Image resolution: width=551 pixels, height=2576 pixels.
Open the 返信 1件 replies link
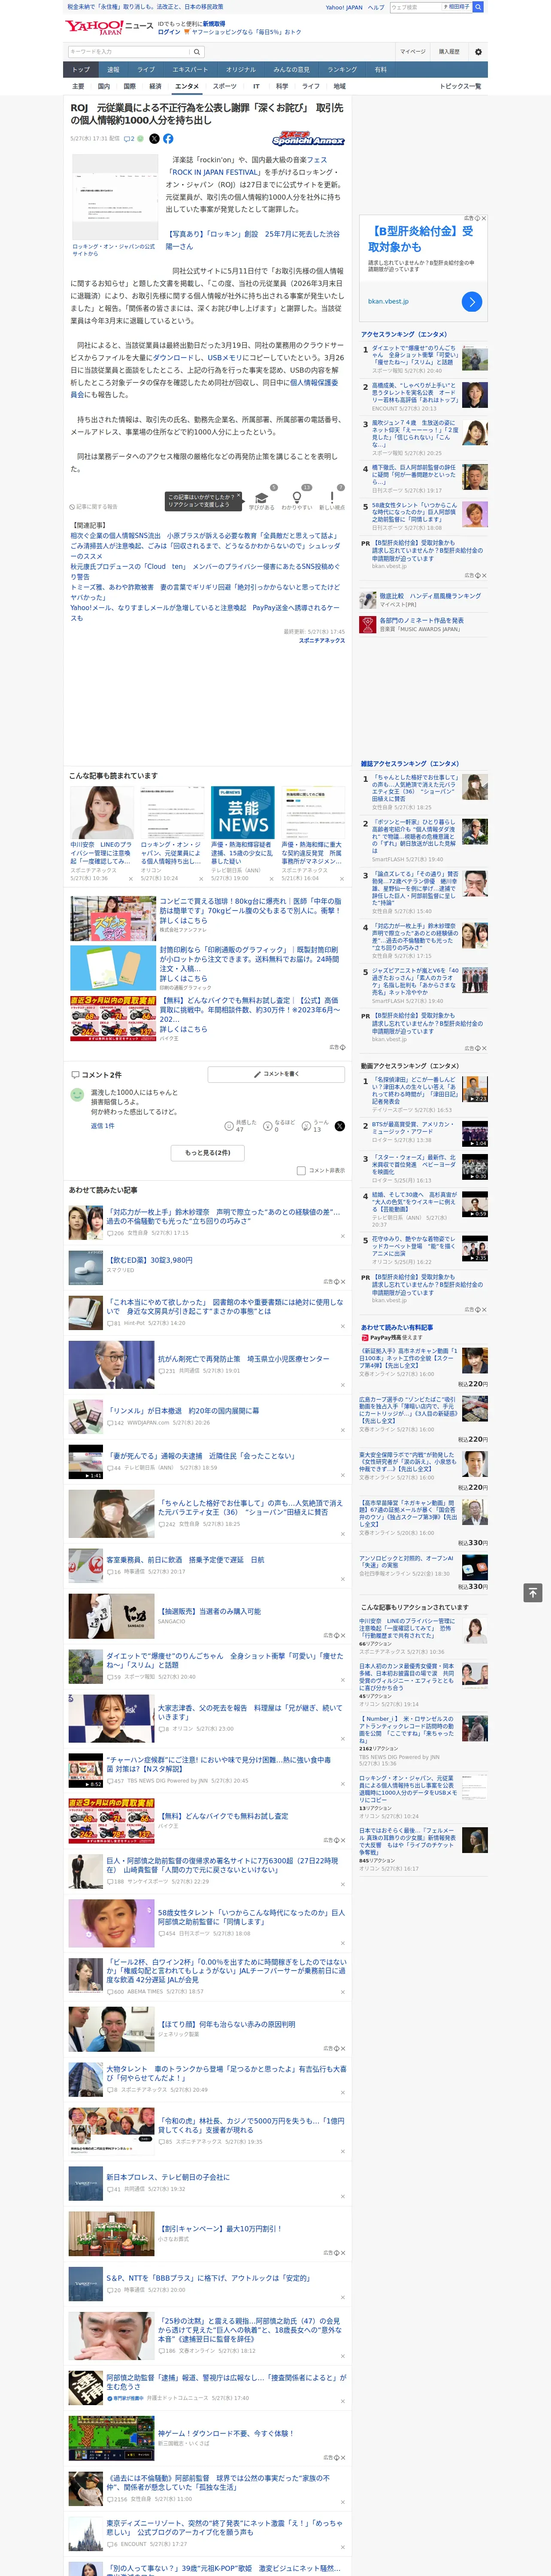coord(103,1126)
